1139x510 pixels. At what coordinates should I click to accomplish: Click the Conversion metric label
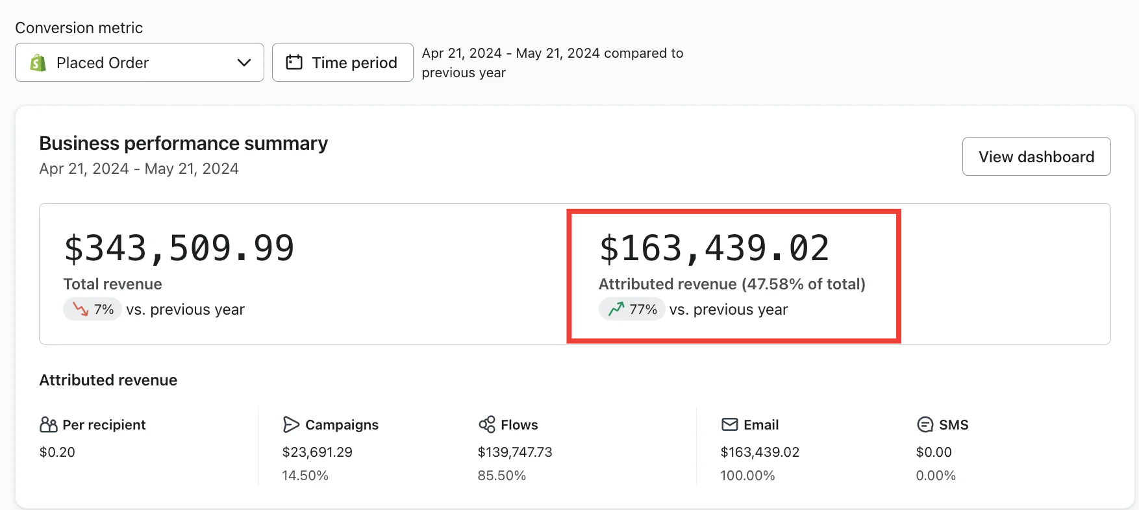[79, 28]
